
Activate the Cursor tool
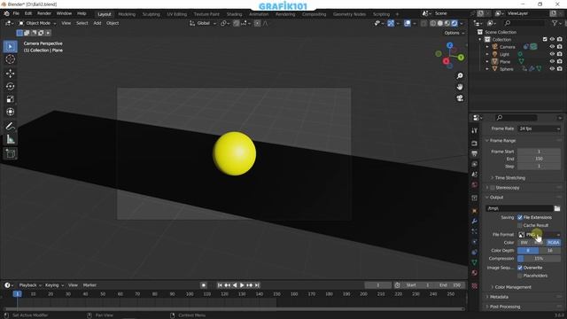coord(10,59)
